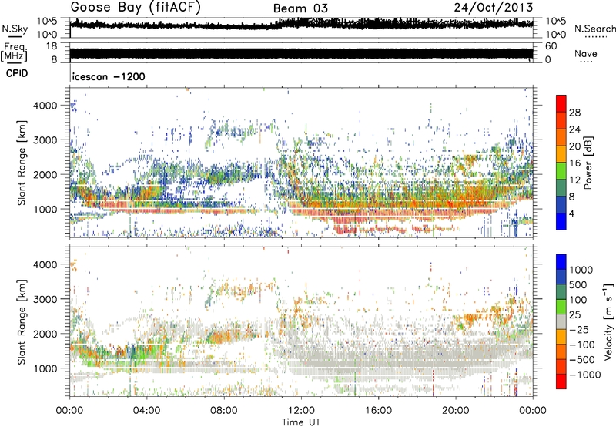
Task: Pick blue power swatch below 4 dB
Action: 561,222
